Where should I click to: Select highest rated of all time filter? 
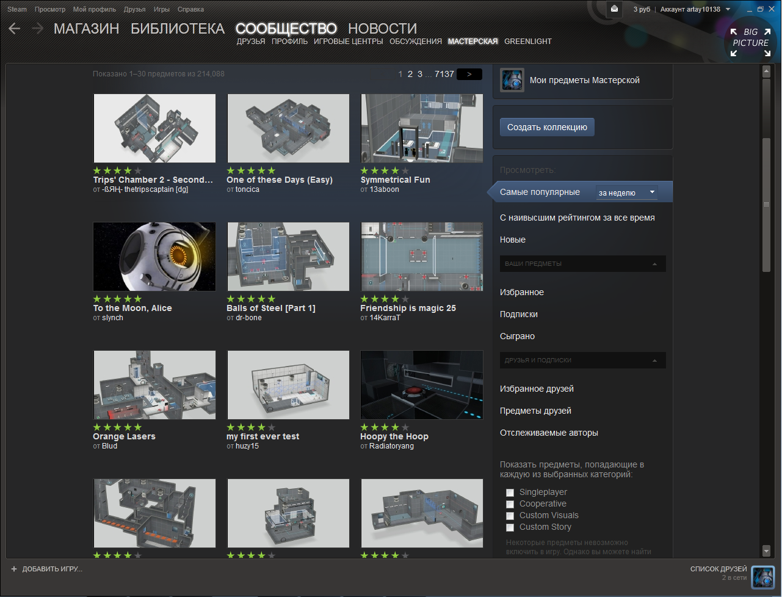tap(577, 218)
